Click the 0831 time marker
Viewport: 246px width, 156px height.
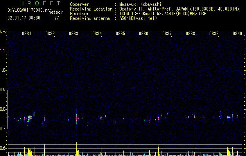(x=26, y=34)
